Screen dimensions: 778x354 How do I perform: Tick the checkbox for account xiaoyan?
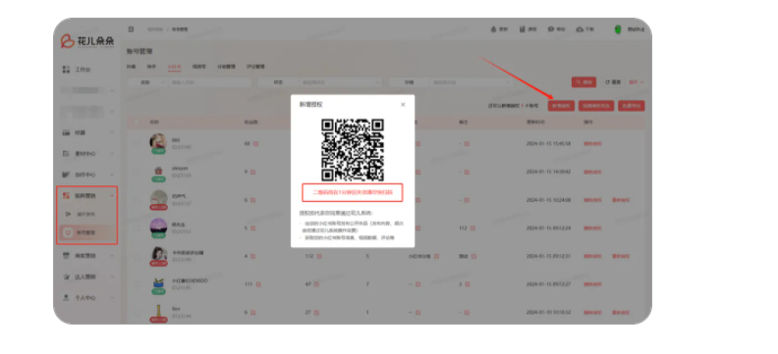137,173
